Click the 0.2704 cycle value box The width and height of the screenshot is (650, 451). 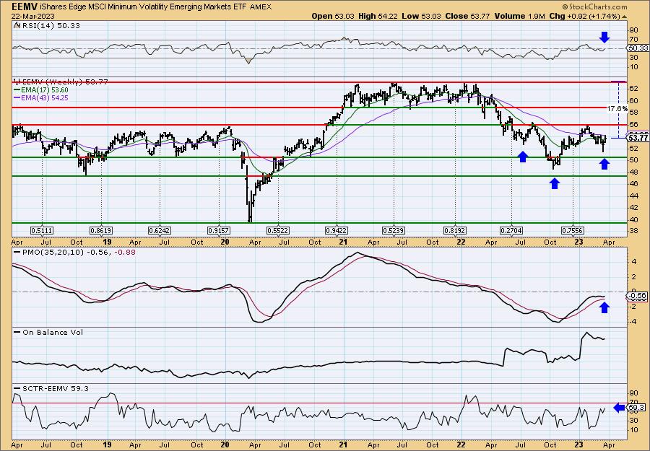pyautogui.click(x=511, y=230)
